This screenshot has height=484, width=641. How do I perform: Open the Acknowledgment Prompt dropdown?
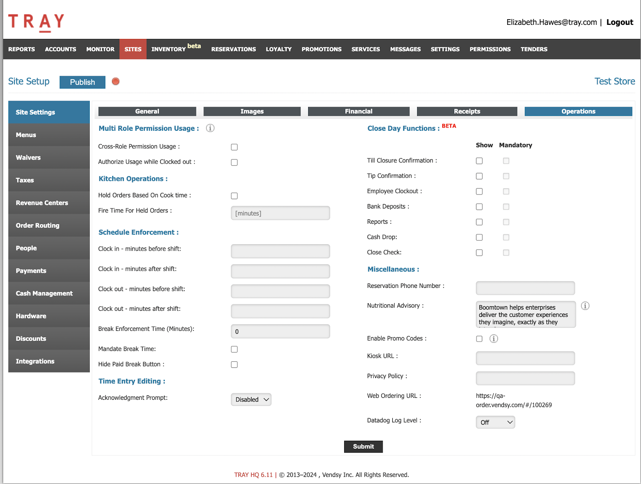pos(251,399)
